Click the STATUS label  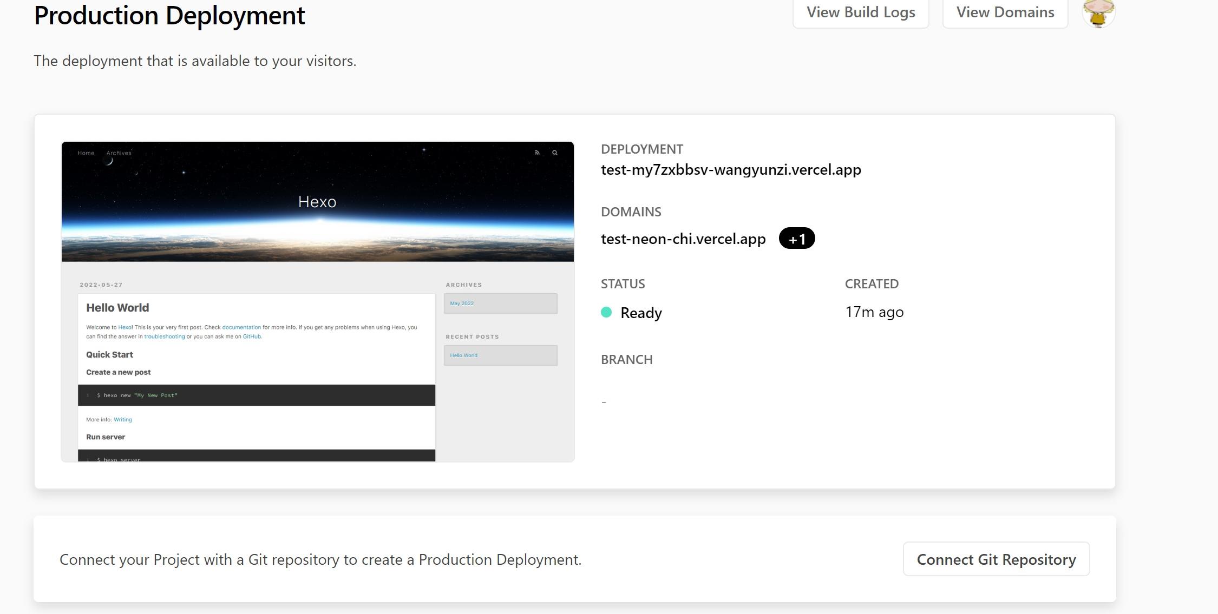(x=623, y=284)
